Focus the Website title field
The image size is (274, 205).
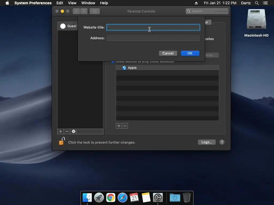[153, 27]
